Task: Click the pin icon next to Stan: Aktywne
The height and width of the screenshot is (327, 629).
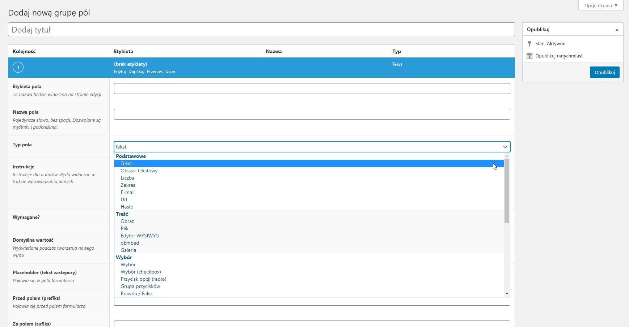Action: point(529,43)
